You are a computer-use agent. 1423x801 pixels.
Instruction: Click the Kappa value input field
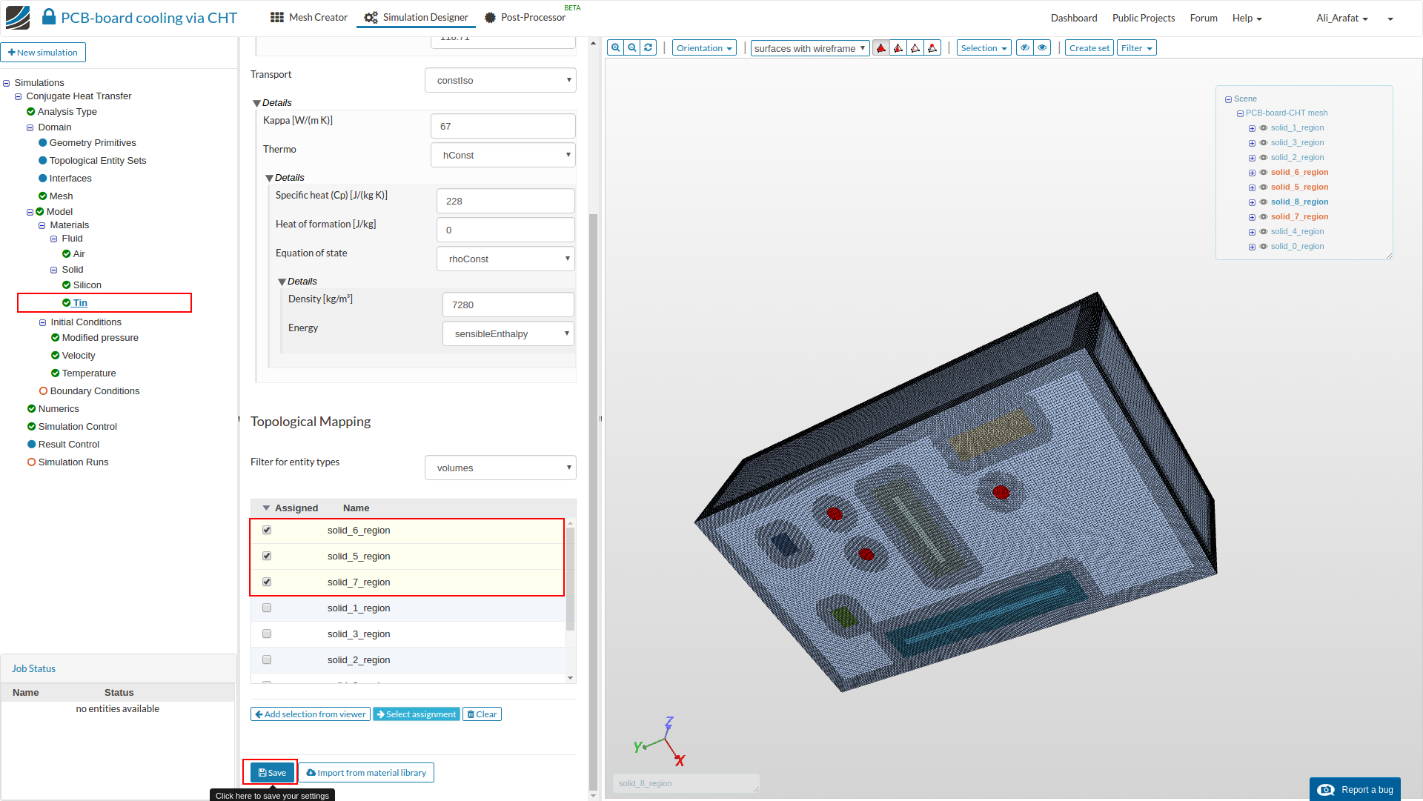coord(502,127)
